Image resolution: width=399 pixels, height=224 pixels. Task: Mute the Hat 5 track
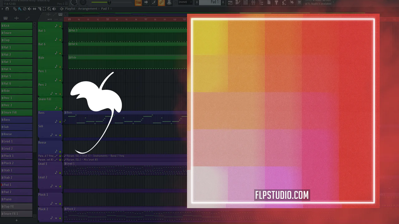pyautogui.click(x=60, y=40)
